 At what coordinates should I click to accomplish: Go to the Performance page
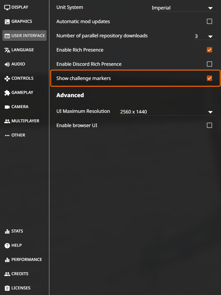coord(23,260)
